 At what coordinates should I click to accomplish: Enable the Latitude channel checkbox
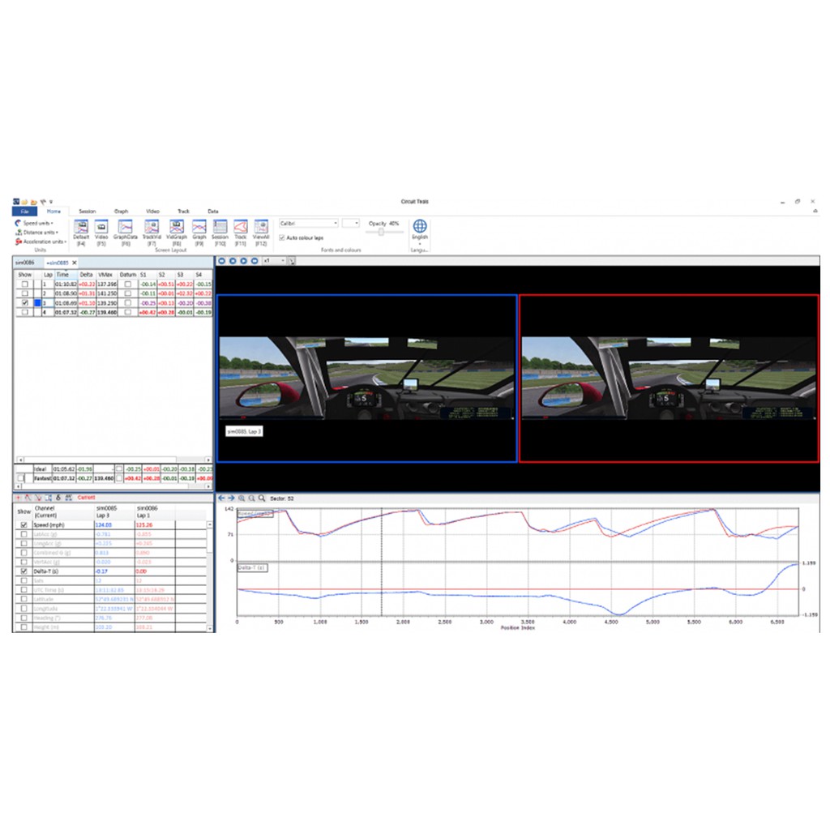click(x=24, y=599)
